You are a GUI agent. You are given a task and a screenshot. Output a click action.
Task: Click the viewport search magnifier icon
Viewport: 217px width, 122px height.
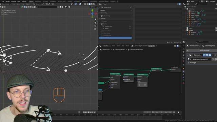coord(37,7)
